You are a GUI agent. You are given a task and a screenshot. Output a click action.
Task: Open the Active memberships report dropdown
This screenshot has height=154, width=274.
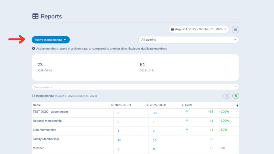[51, 40]
